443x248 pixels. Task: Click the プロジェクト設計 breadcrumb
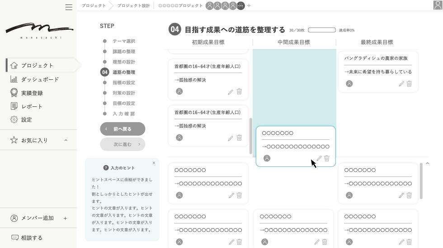coord(133,6)
